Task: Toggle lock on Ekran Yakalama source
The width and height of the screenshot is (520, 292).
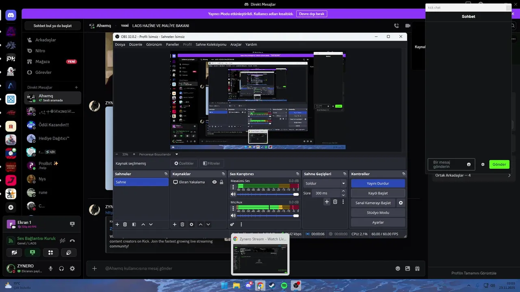Action: click(x=221, y=182)
